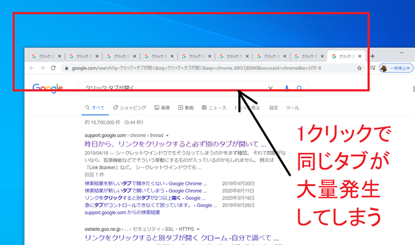Clear the search query with the X
Viewport: 415px width, 245px height.
coord(270,88)
